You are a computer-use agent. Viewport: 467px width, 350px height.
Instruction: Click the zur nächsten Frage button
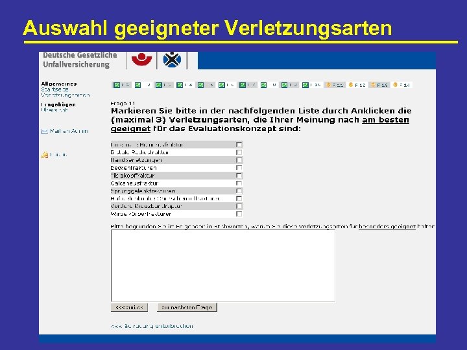pos(187,307)
